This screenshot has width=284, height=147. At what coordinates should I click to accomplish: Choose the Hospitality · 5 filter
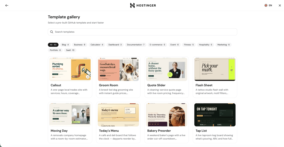coord(206,45)
